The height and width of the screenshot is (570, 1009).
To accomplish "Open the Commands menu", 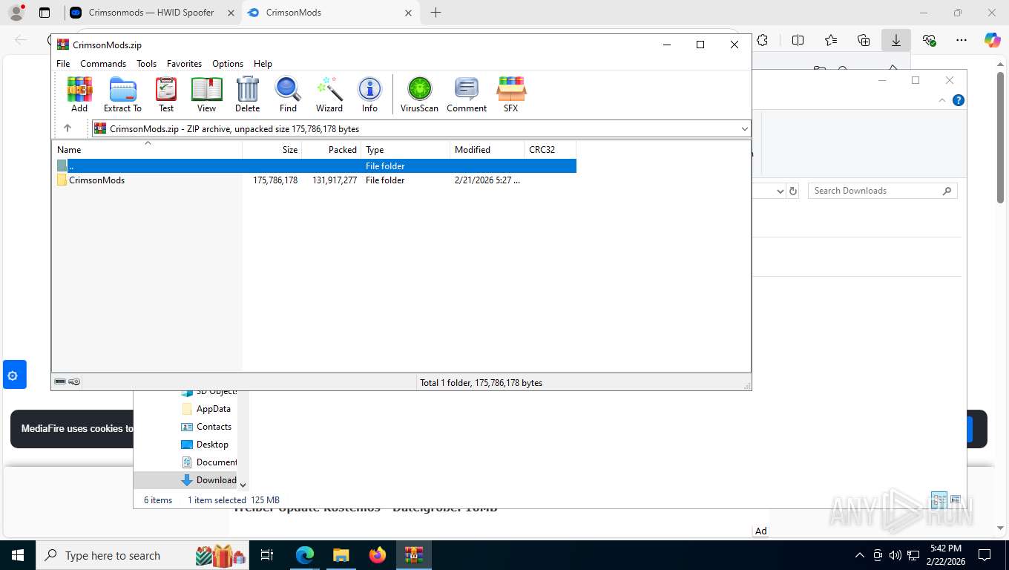I will click(103, 64).
